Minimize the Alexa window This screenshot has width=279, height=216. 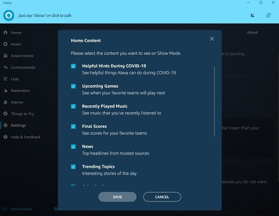click(x=248, y=2)
